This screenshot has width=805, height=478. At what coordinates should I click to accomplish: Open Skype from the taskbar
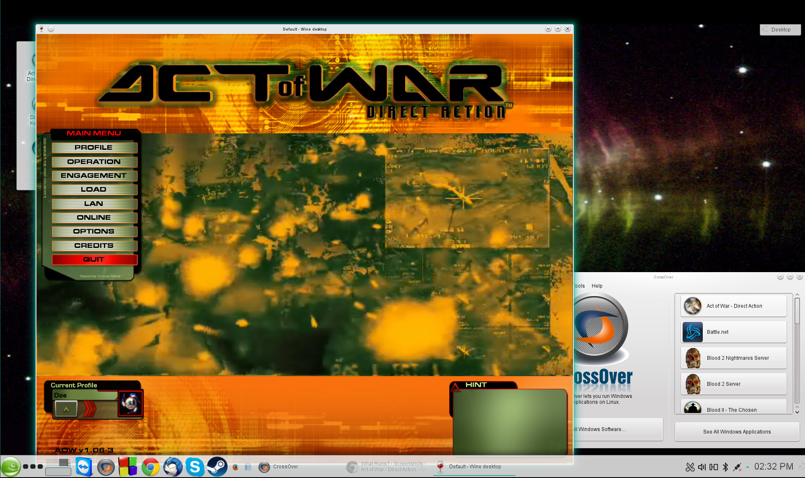pyautogui.click(x=195, y=466)
